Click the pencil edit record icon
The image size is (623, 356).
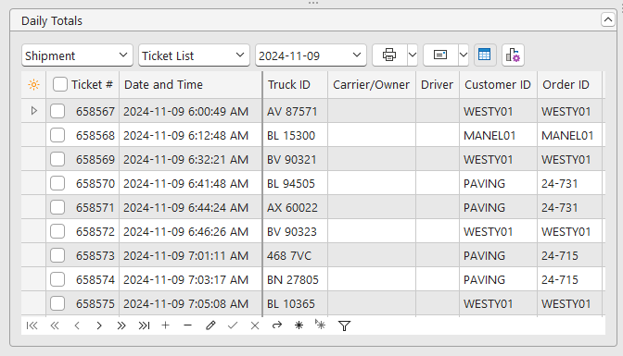(210, 325)
